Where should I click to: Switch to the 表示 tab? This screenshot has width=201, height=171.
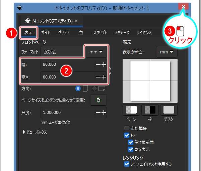tap(28, 32)
